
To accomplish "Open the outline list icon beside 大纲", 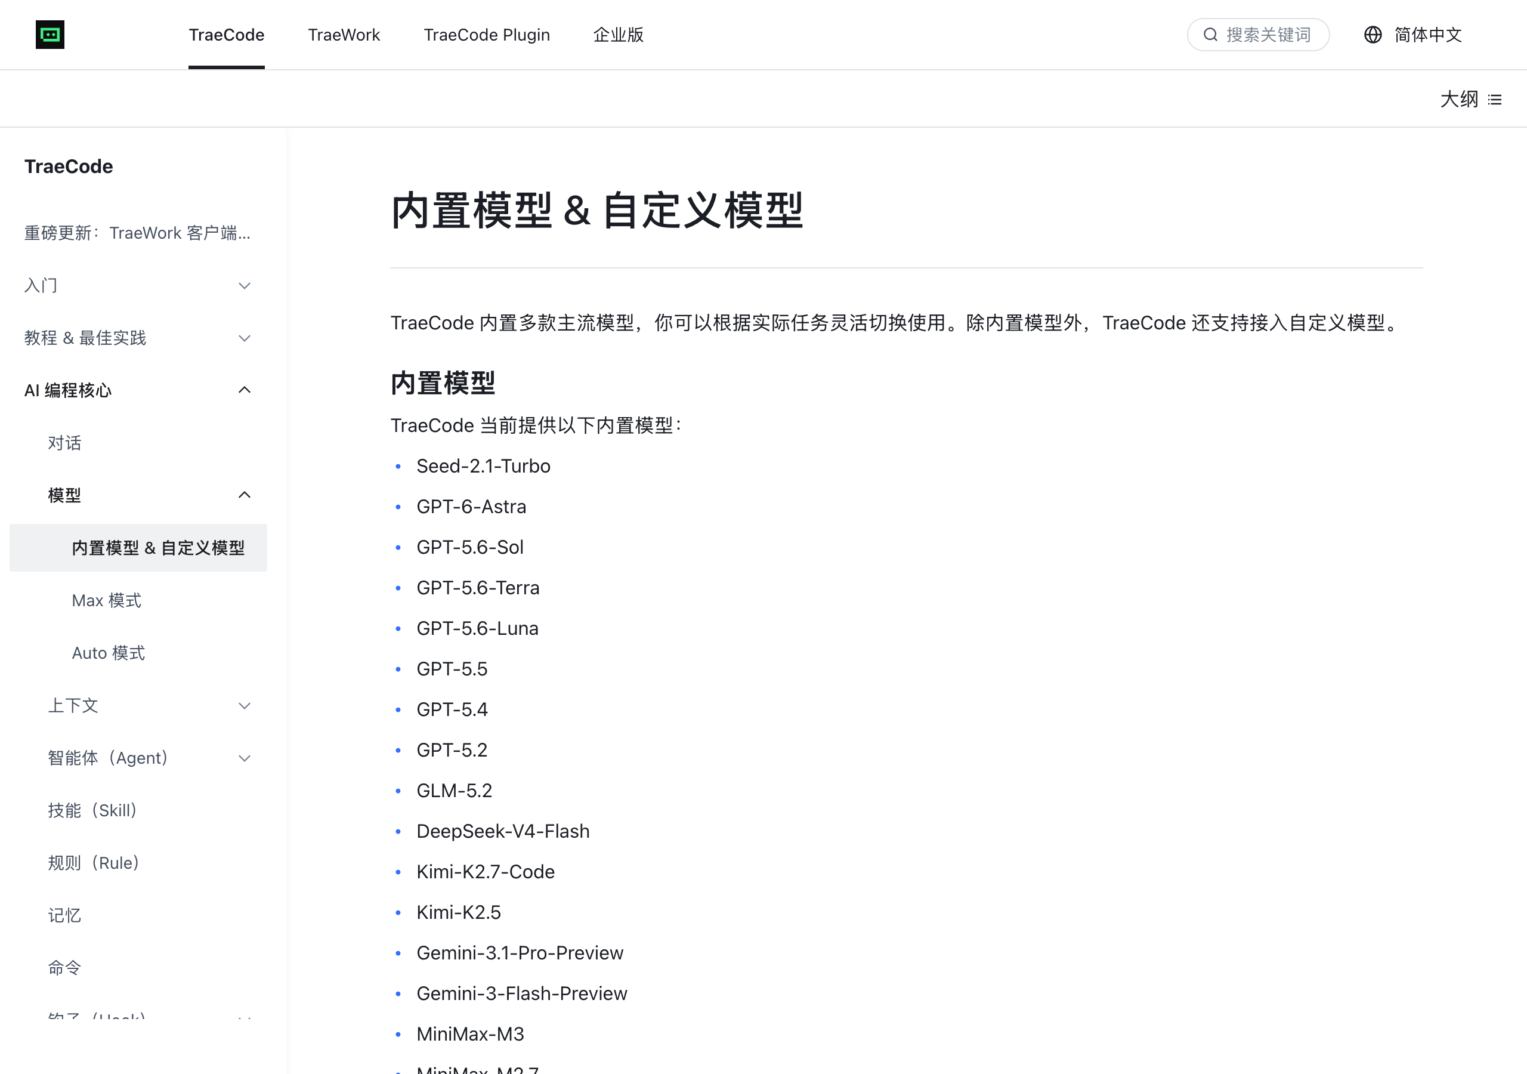I will 1495,100.
